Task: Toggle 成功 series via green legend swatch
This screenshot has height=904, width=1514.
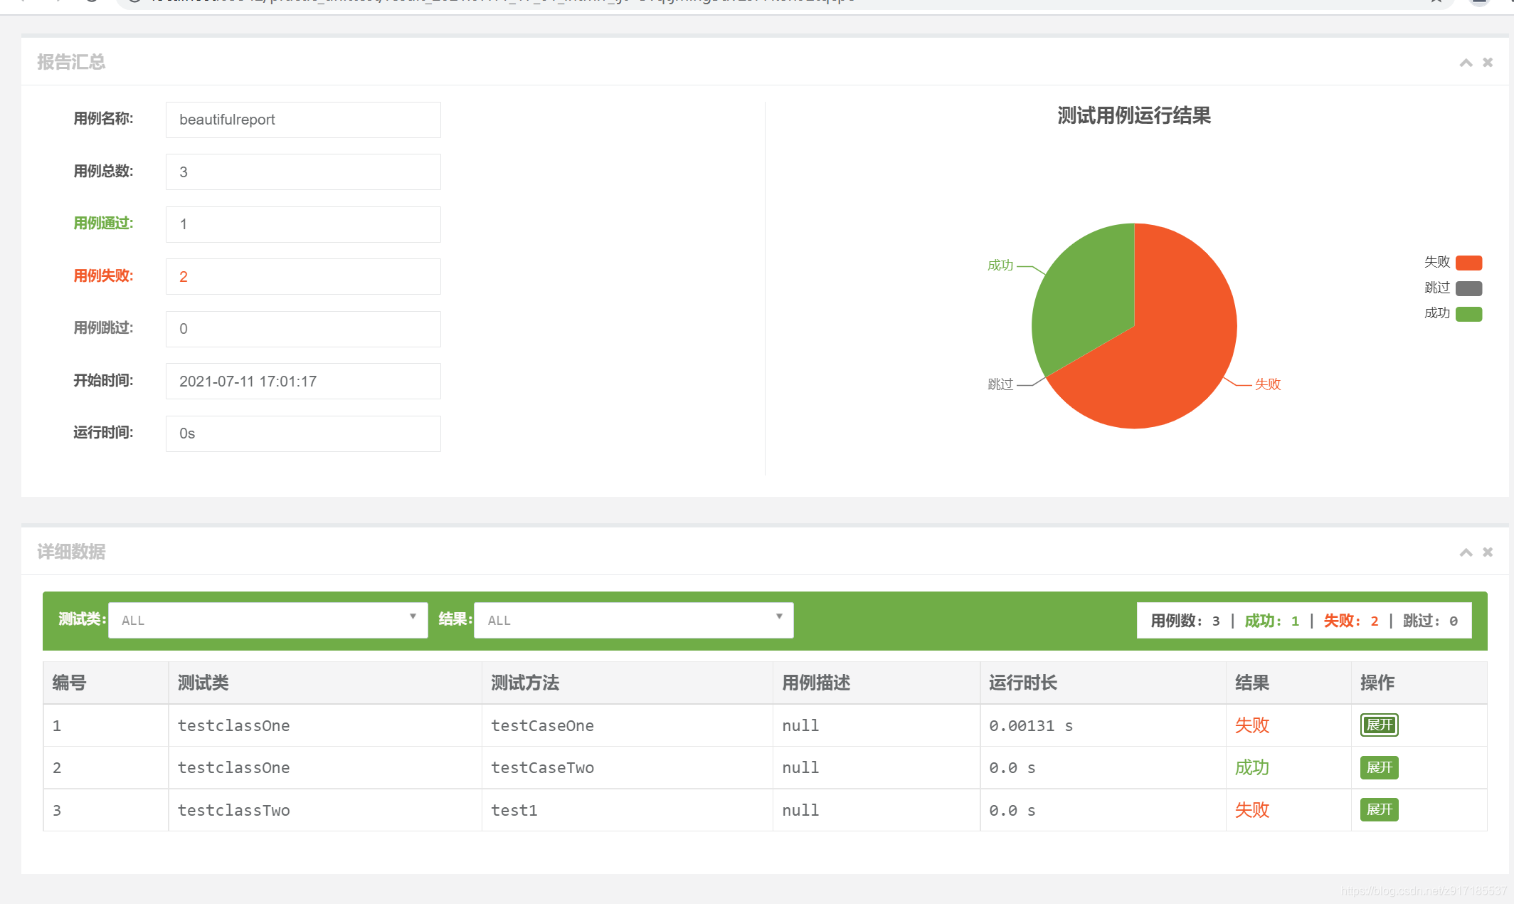Action: tap(1468, 314)
